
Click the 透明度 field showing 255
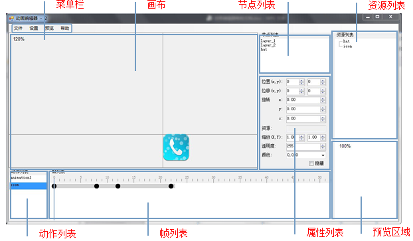(x=303, y=146)
